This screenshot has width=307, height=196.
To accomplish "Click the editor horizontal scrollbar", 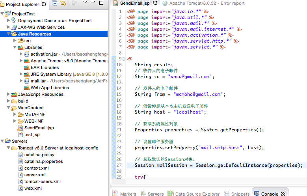I will point(216,181).
